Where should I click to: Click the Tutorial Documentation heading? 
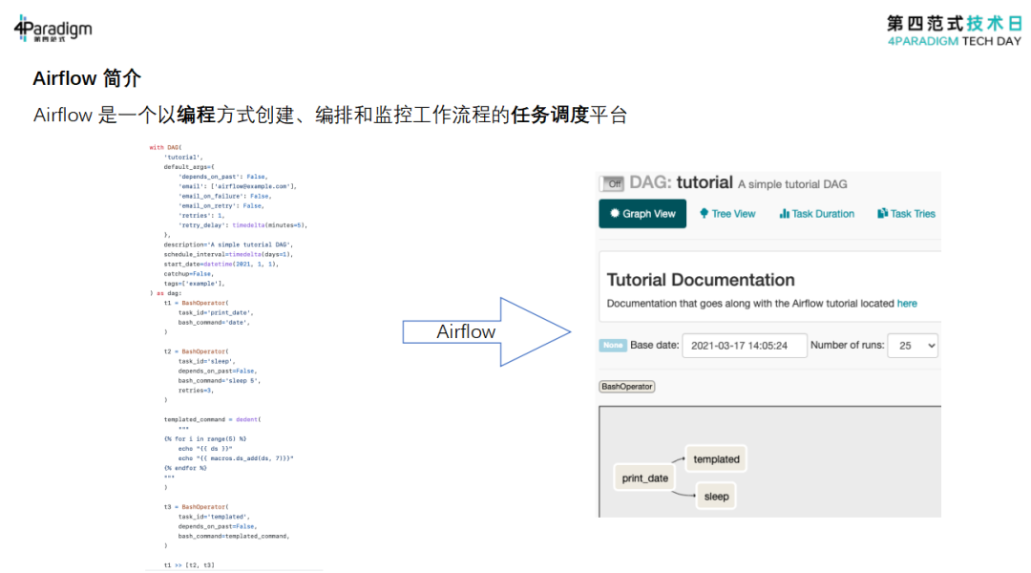(700, 280)
